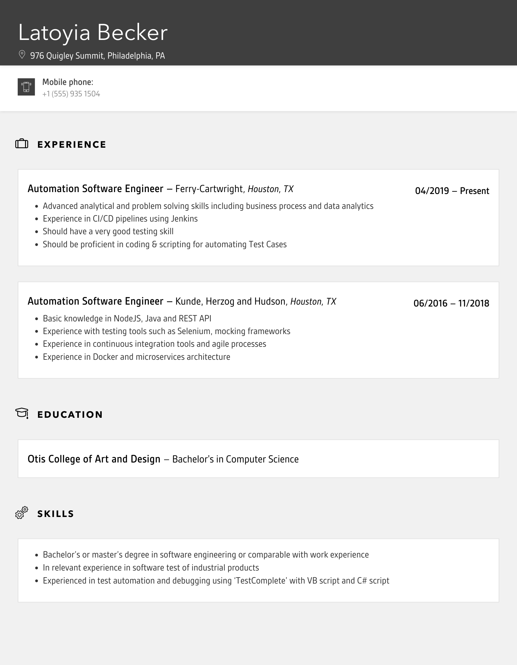The width and height of the screenshot is (517, 665).
Task: Click the Mobile phone: label
Action: pos(68,82)
